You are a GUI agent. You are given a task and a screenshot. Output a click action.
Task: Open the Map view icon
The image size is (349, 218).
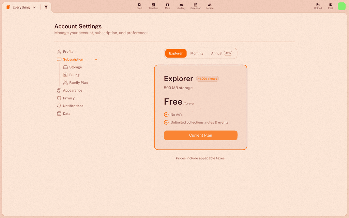167,5
